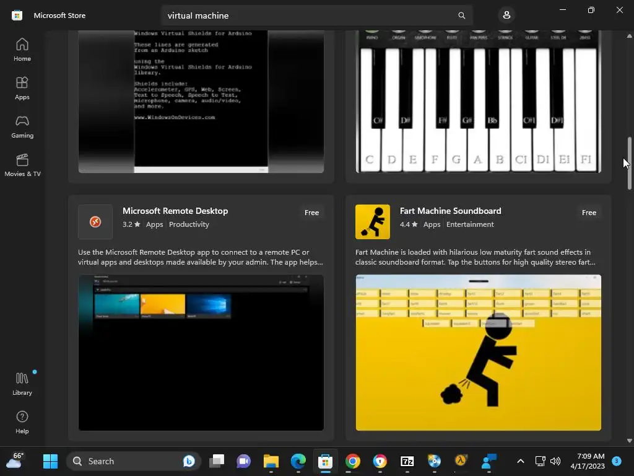Viewport: 634px width, 476px height.
Task: Click the Productivity category label
Action: click(x=189, y=224)
